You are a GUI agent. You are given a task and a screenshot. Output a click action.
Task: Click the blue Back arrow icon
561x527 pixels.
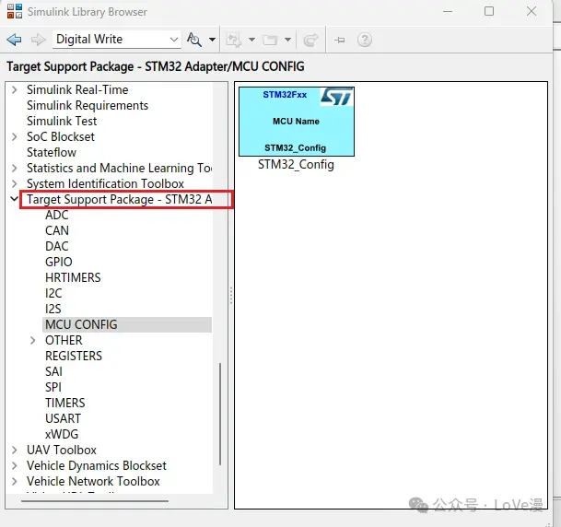point(15,40)
